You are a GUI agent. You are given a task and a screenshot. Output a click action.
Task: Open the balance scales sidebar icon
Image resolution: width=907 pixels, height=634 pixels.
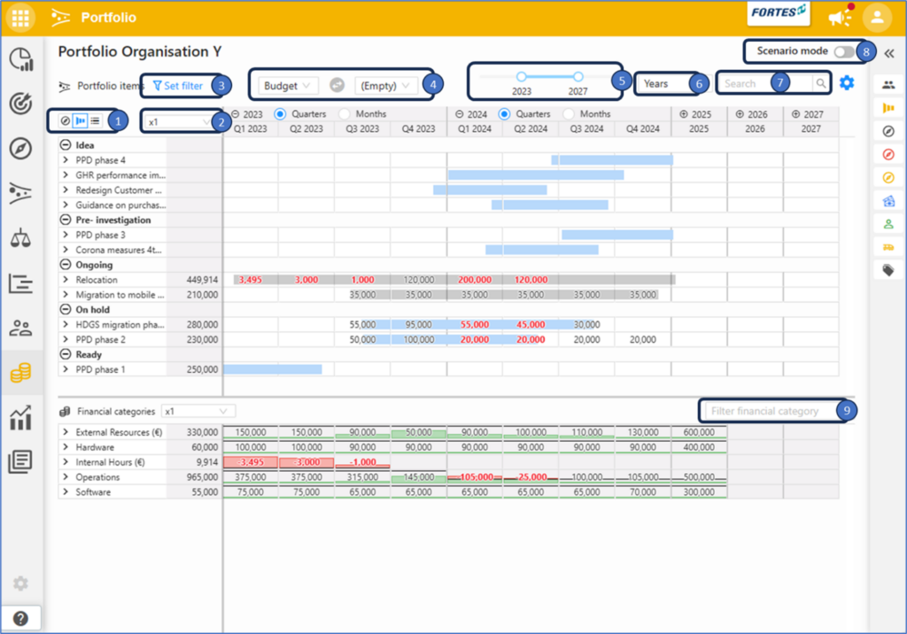point(21,237)
